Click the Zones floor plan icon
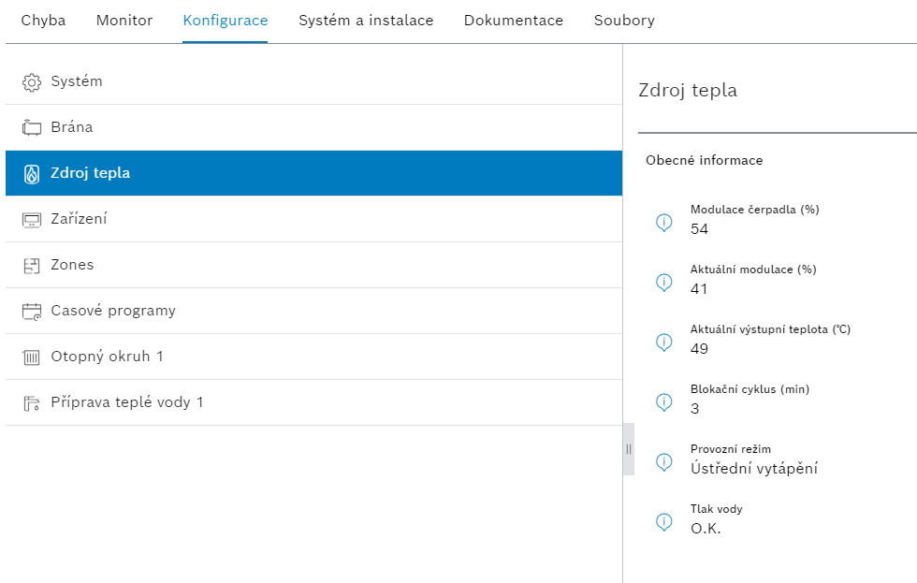 pos(32,266)
